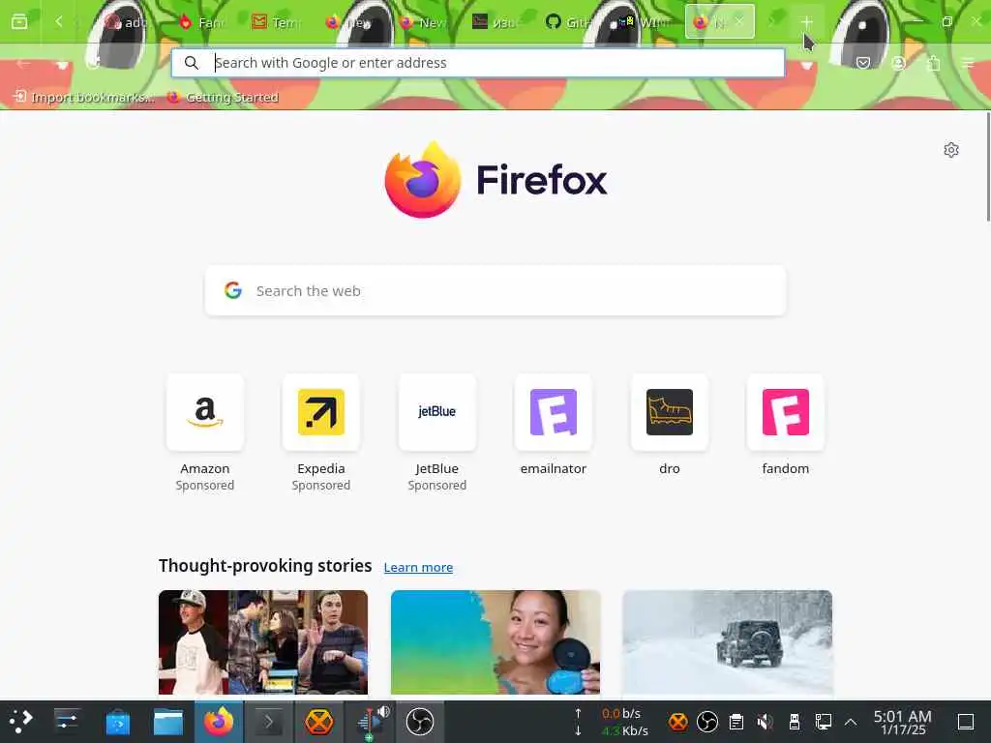This screenshot has height=743, width=991.
Task: Close the active New Tab tab
Action: tap(738, 21)
